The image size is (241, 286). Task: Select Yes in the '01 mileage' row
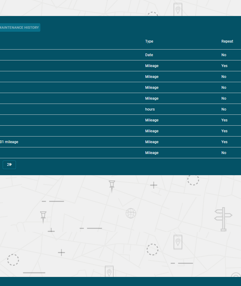[224, 142]
